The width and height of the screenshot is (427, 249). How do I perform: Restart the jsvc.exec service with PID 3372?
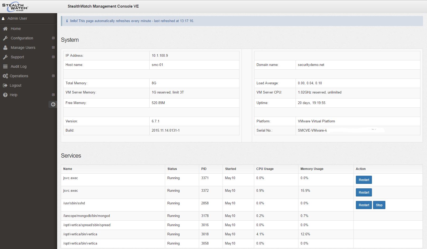[364, 193]
